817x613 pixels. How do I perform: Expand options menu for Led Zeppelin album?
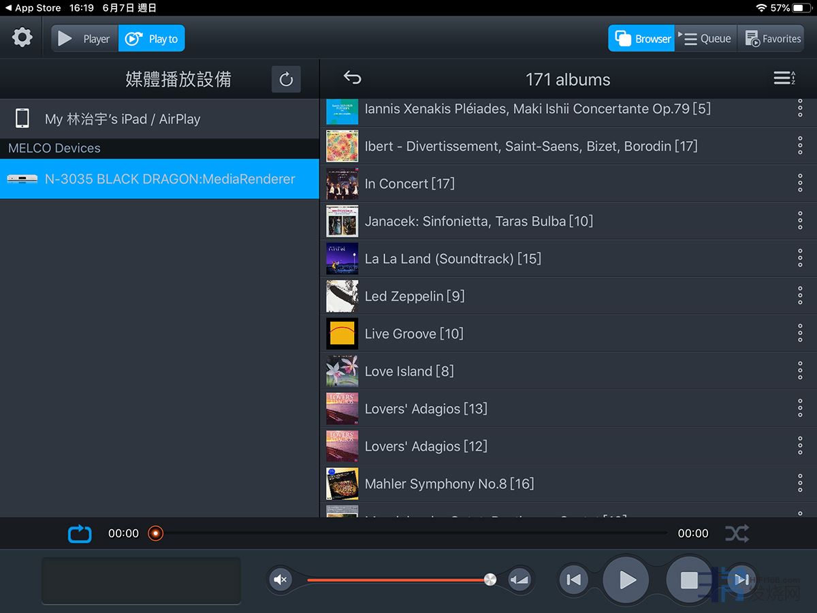click(x=800, y=296)
